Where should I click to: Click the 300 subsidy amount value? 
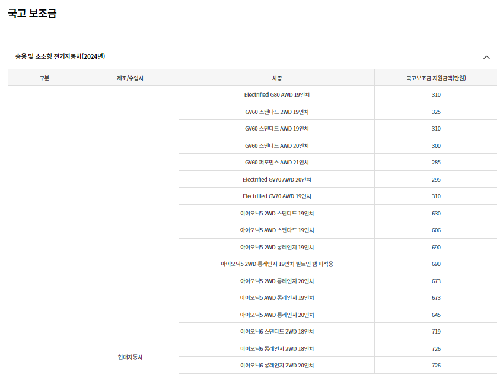[436, 146]
